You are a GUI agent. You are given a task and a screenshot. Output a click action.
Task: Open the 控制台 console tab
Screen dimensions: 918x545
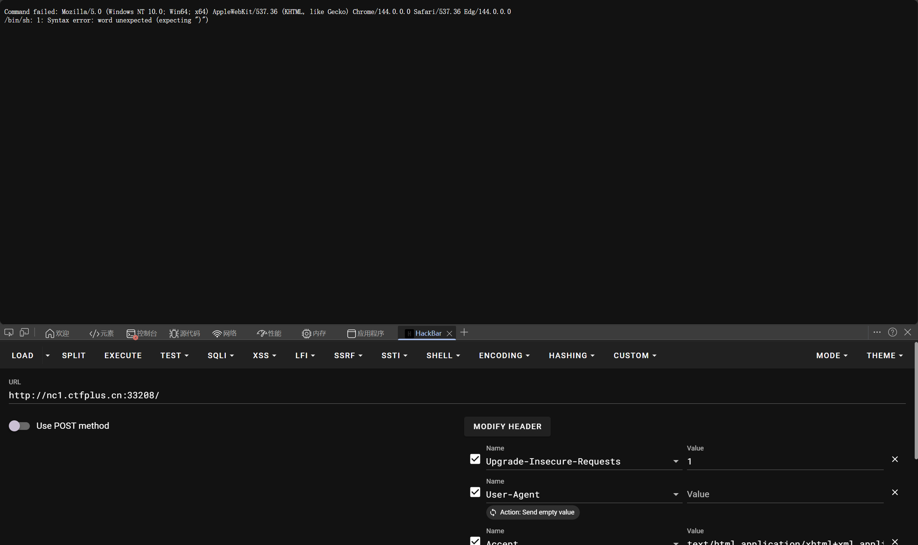pos(142,334)
